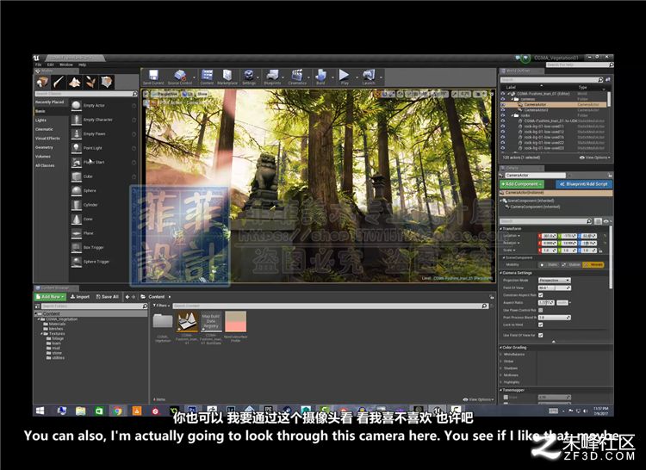The image size is (646, 470).
Task: Open the Perspective viewport dropdown
Action: (x=166, y=94)
